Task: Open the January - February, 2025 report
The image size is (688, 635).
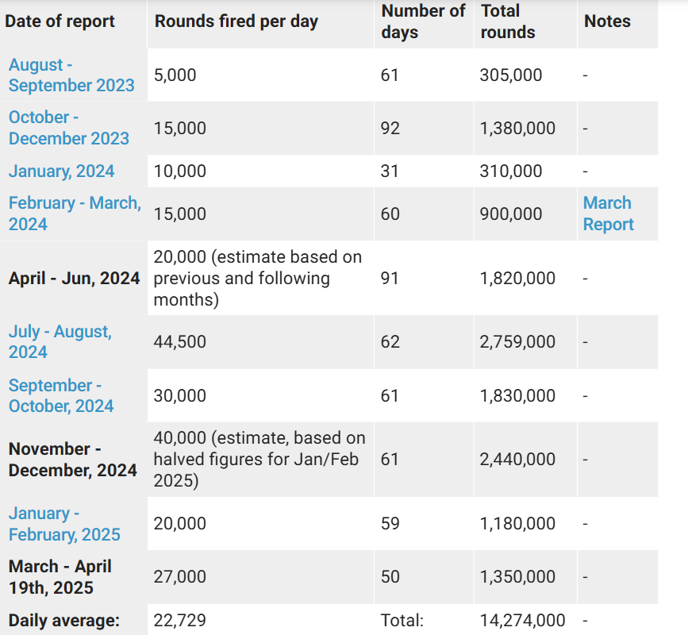Action: [x=64, y=524]
